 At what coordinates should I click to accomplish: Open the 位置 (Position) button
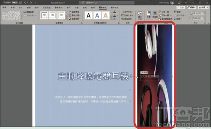coord(149,15)
